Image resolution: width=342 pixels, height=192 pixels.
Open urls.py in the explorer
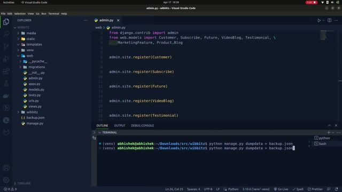[x=34, y=101]
